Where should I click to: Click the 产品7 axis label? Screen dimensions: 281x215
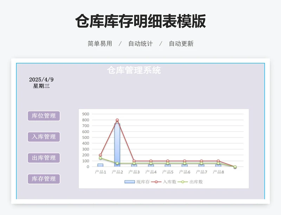click(x=201, y=172)
